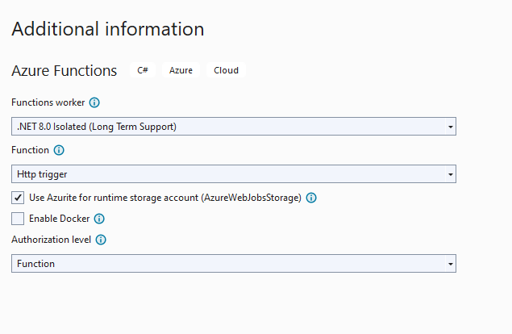Show info about Azurite runtime storage account
This screenshot has width=512, height=334.
pos(311,198)
